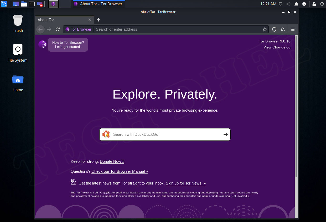This screenshot has height=222, width=326.
Task: Click the Tor Browser identity label in the address bar
Action: click(79, 29)
